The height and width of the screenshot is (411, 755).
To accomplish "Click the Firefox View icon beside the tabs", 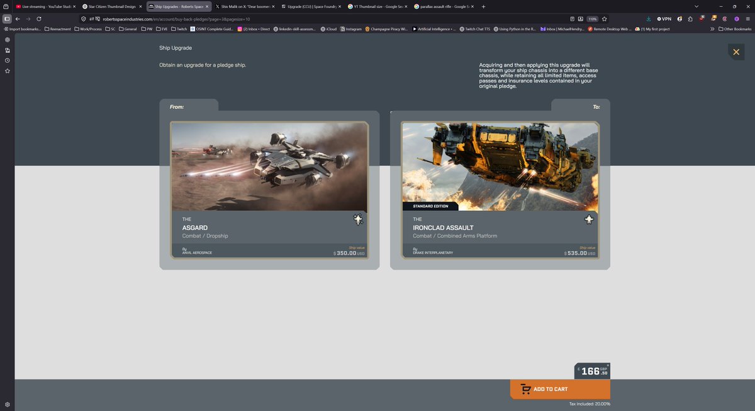I will 6,6.
